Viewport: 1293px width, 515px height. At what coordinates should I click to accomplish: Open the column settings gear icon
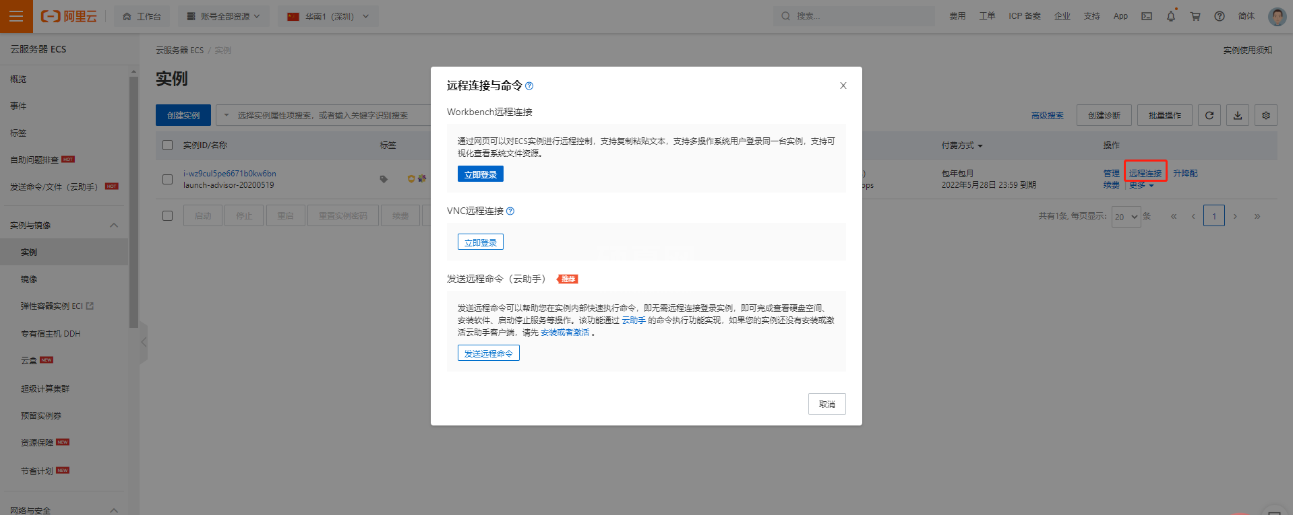tap(1266, 115)
